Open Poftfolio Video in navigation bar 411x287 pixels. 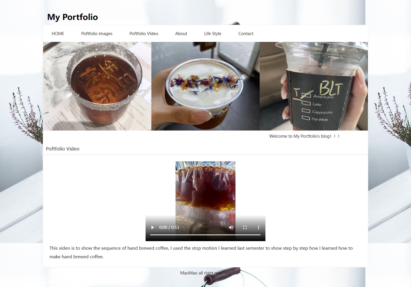coord(144,34)
